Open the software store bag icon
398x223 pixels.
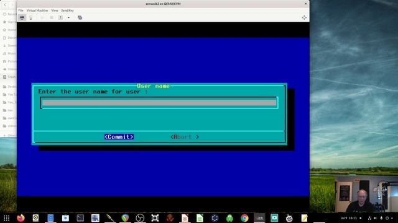pyautogui.click(x=65, y=218)
